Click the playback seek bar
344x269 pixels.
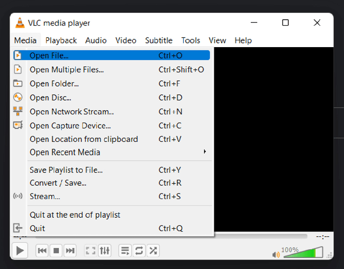point(261,237)
